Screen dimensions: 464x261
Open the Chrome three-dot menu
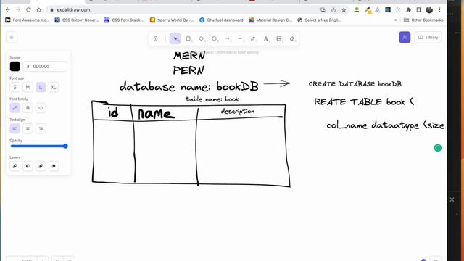point(440,9)
